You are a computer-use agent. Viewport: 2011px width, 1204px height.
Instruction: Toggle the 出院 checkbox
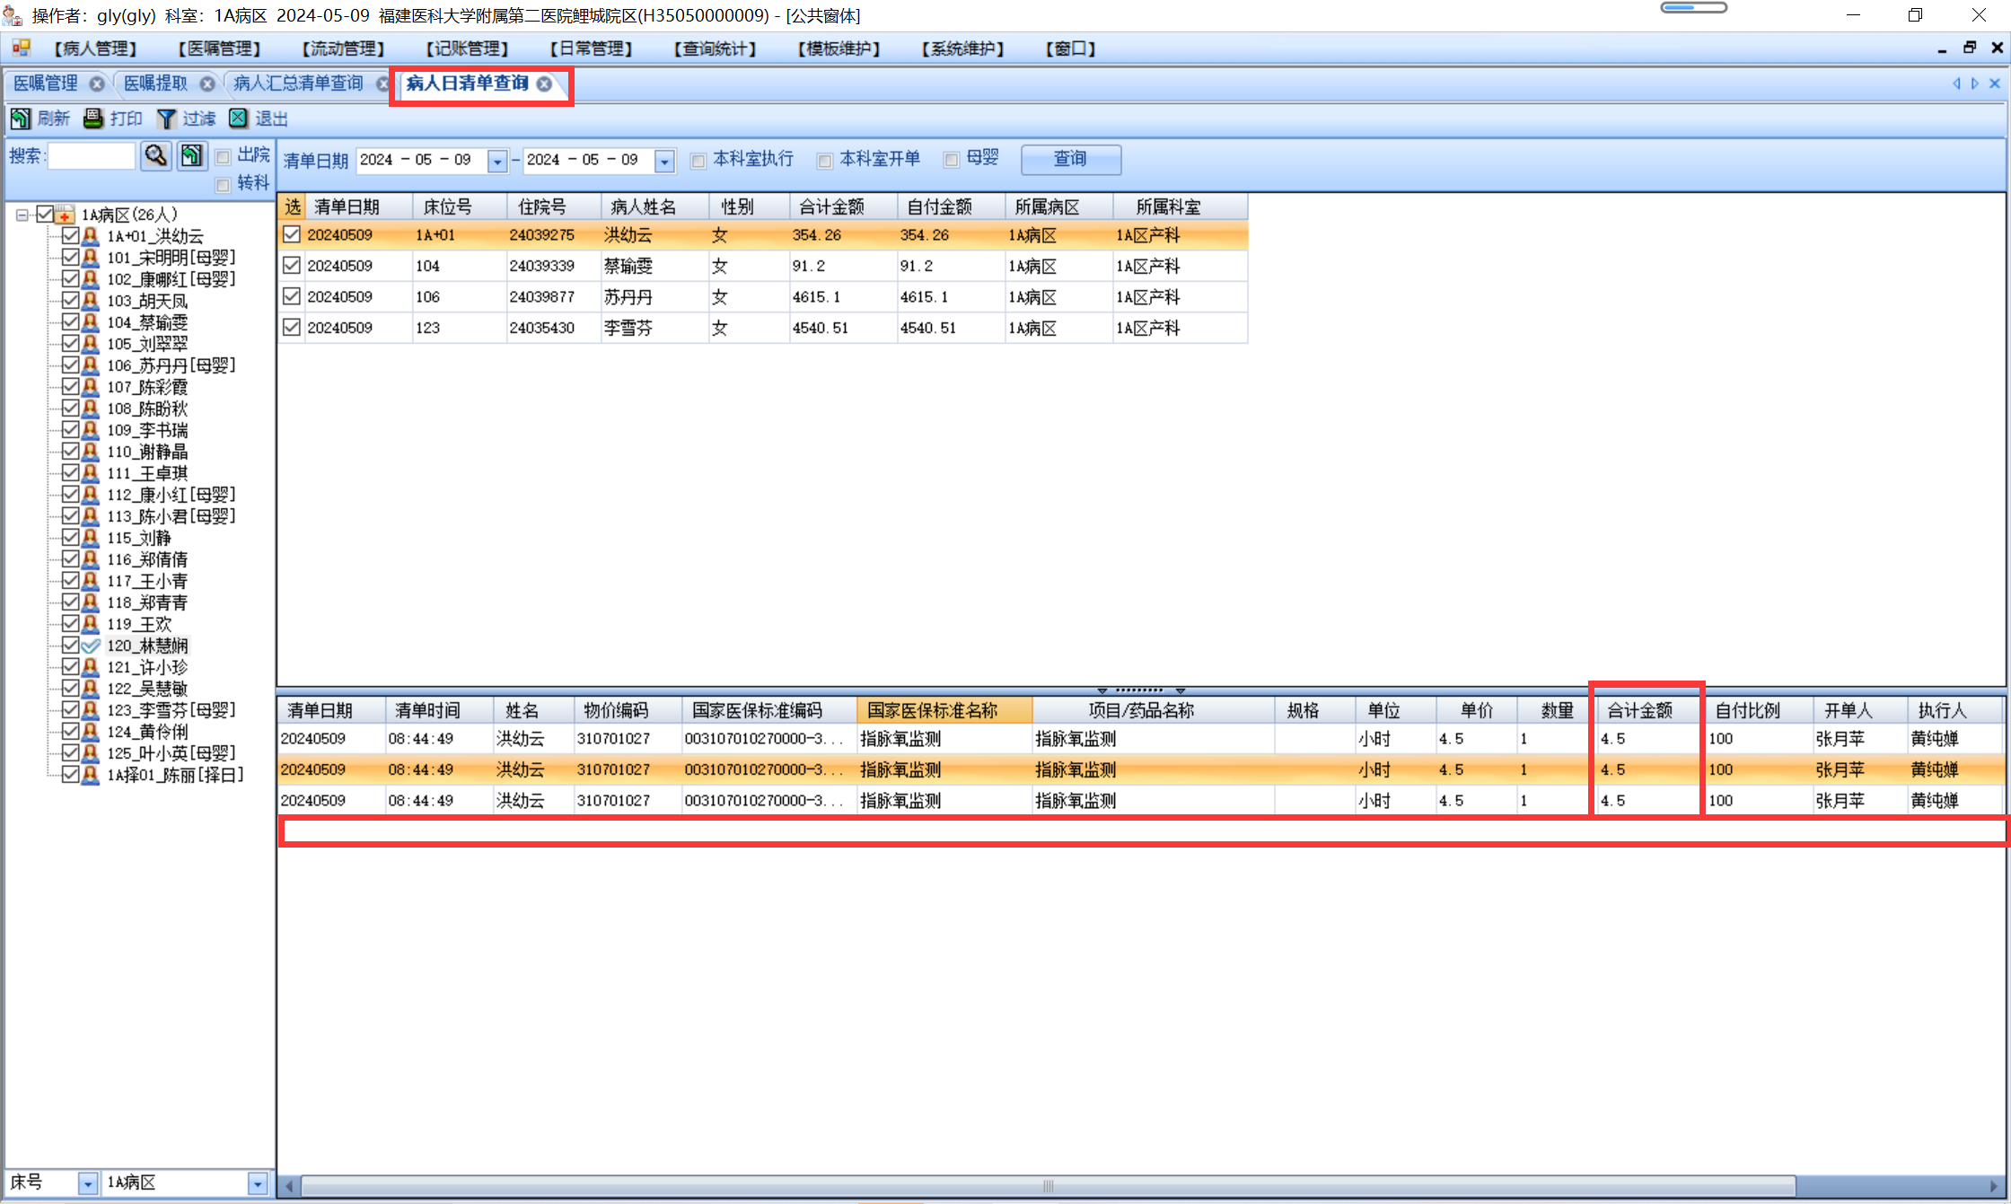click(x=224, y=157)
